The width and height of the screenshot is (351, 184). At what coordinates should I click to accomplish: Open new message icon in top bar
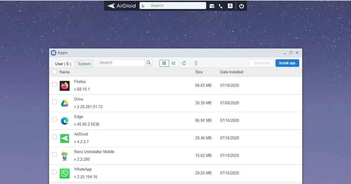(x=212, y=6)
